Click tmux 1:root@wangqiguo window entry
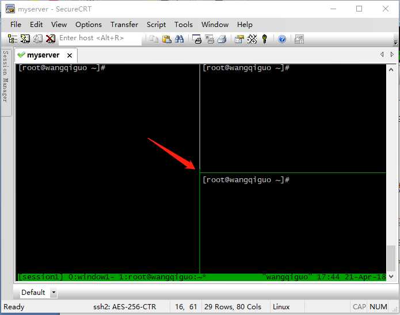400x315 pixels. pos(162,276)
